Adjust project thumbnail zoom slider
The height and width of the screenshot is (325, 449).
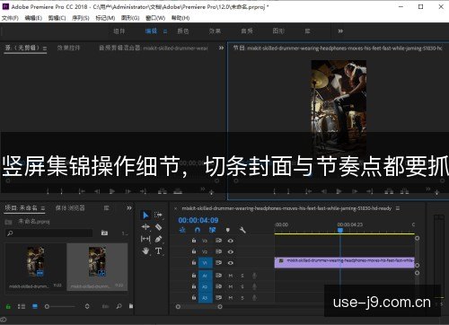click(x=47, y=306)
